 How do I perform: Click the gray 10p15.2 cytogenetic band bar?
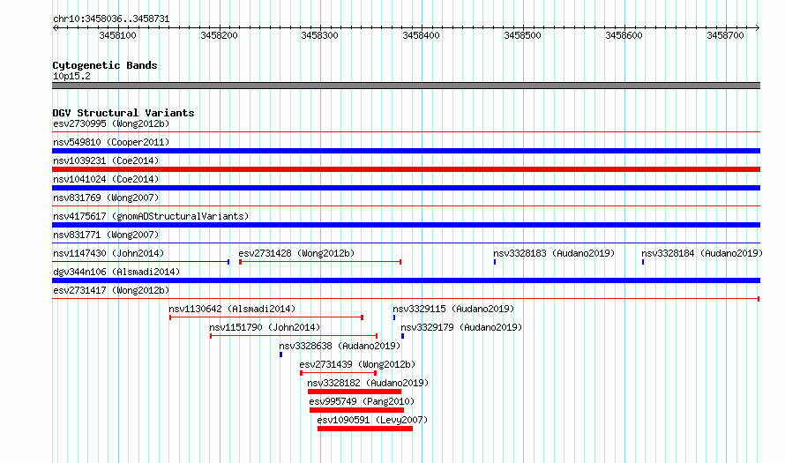click(x=406, y=86)
